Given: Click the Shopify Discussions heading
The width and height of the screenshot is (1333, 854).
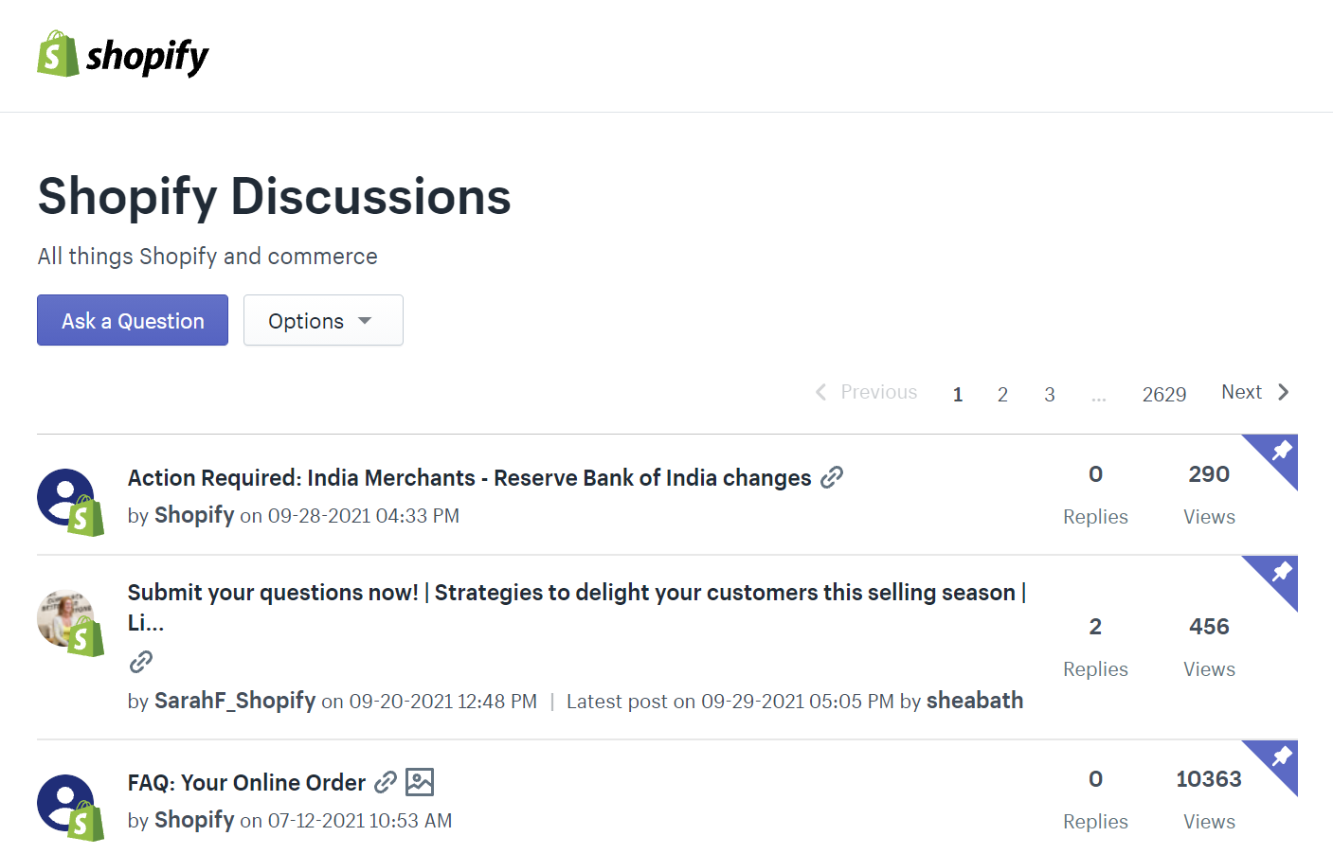Looking at the screenshot, I should 275,198.
